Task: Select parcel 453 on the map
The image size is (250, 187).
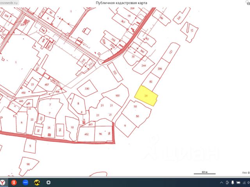Action: (x=90, y=124)
